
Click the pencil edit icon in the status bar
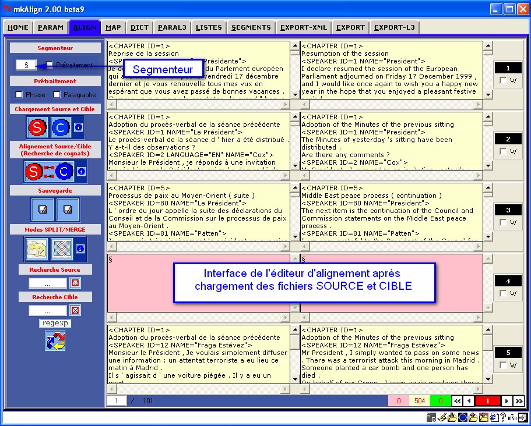[442, 417]
